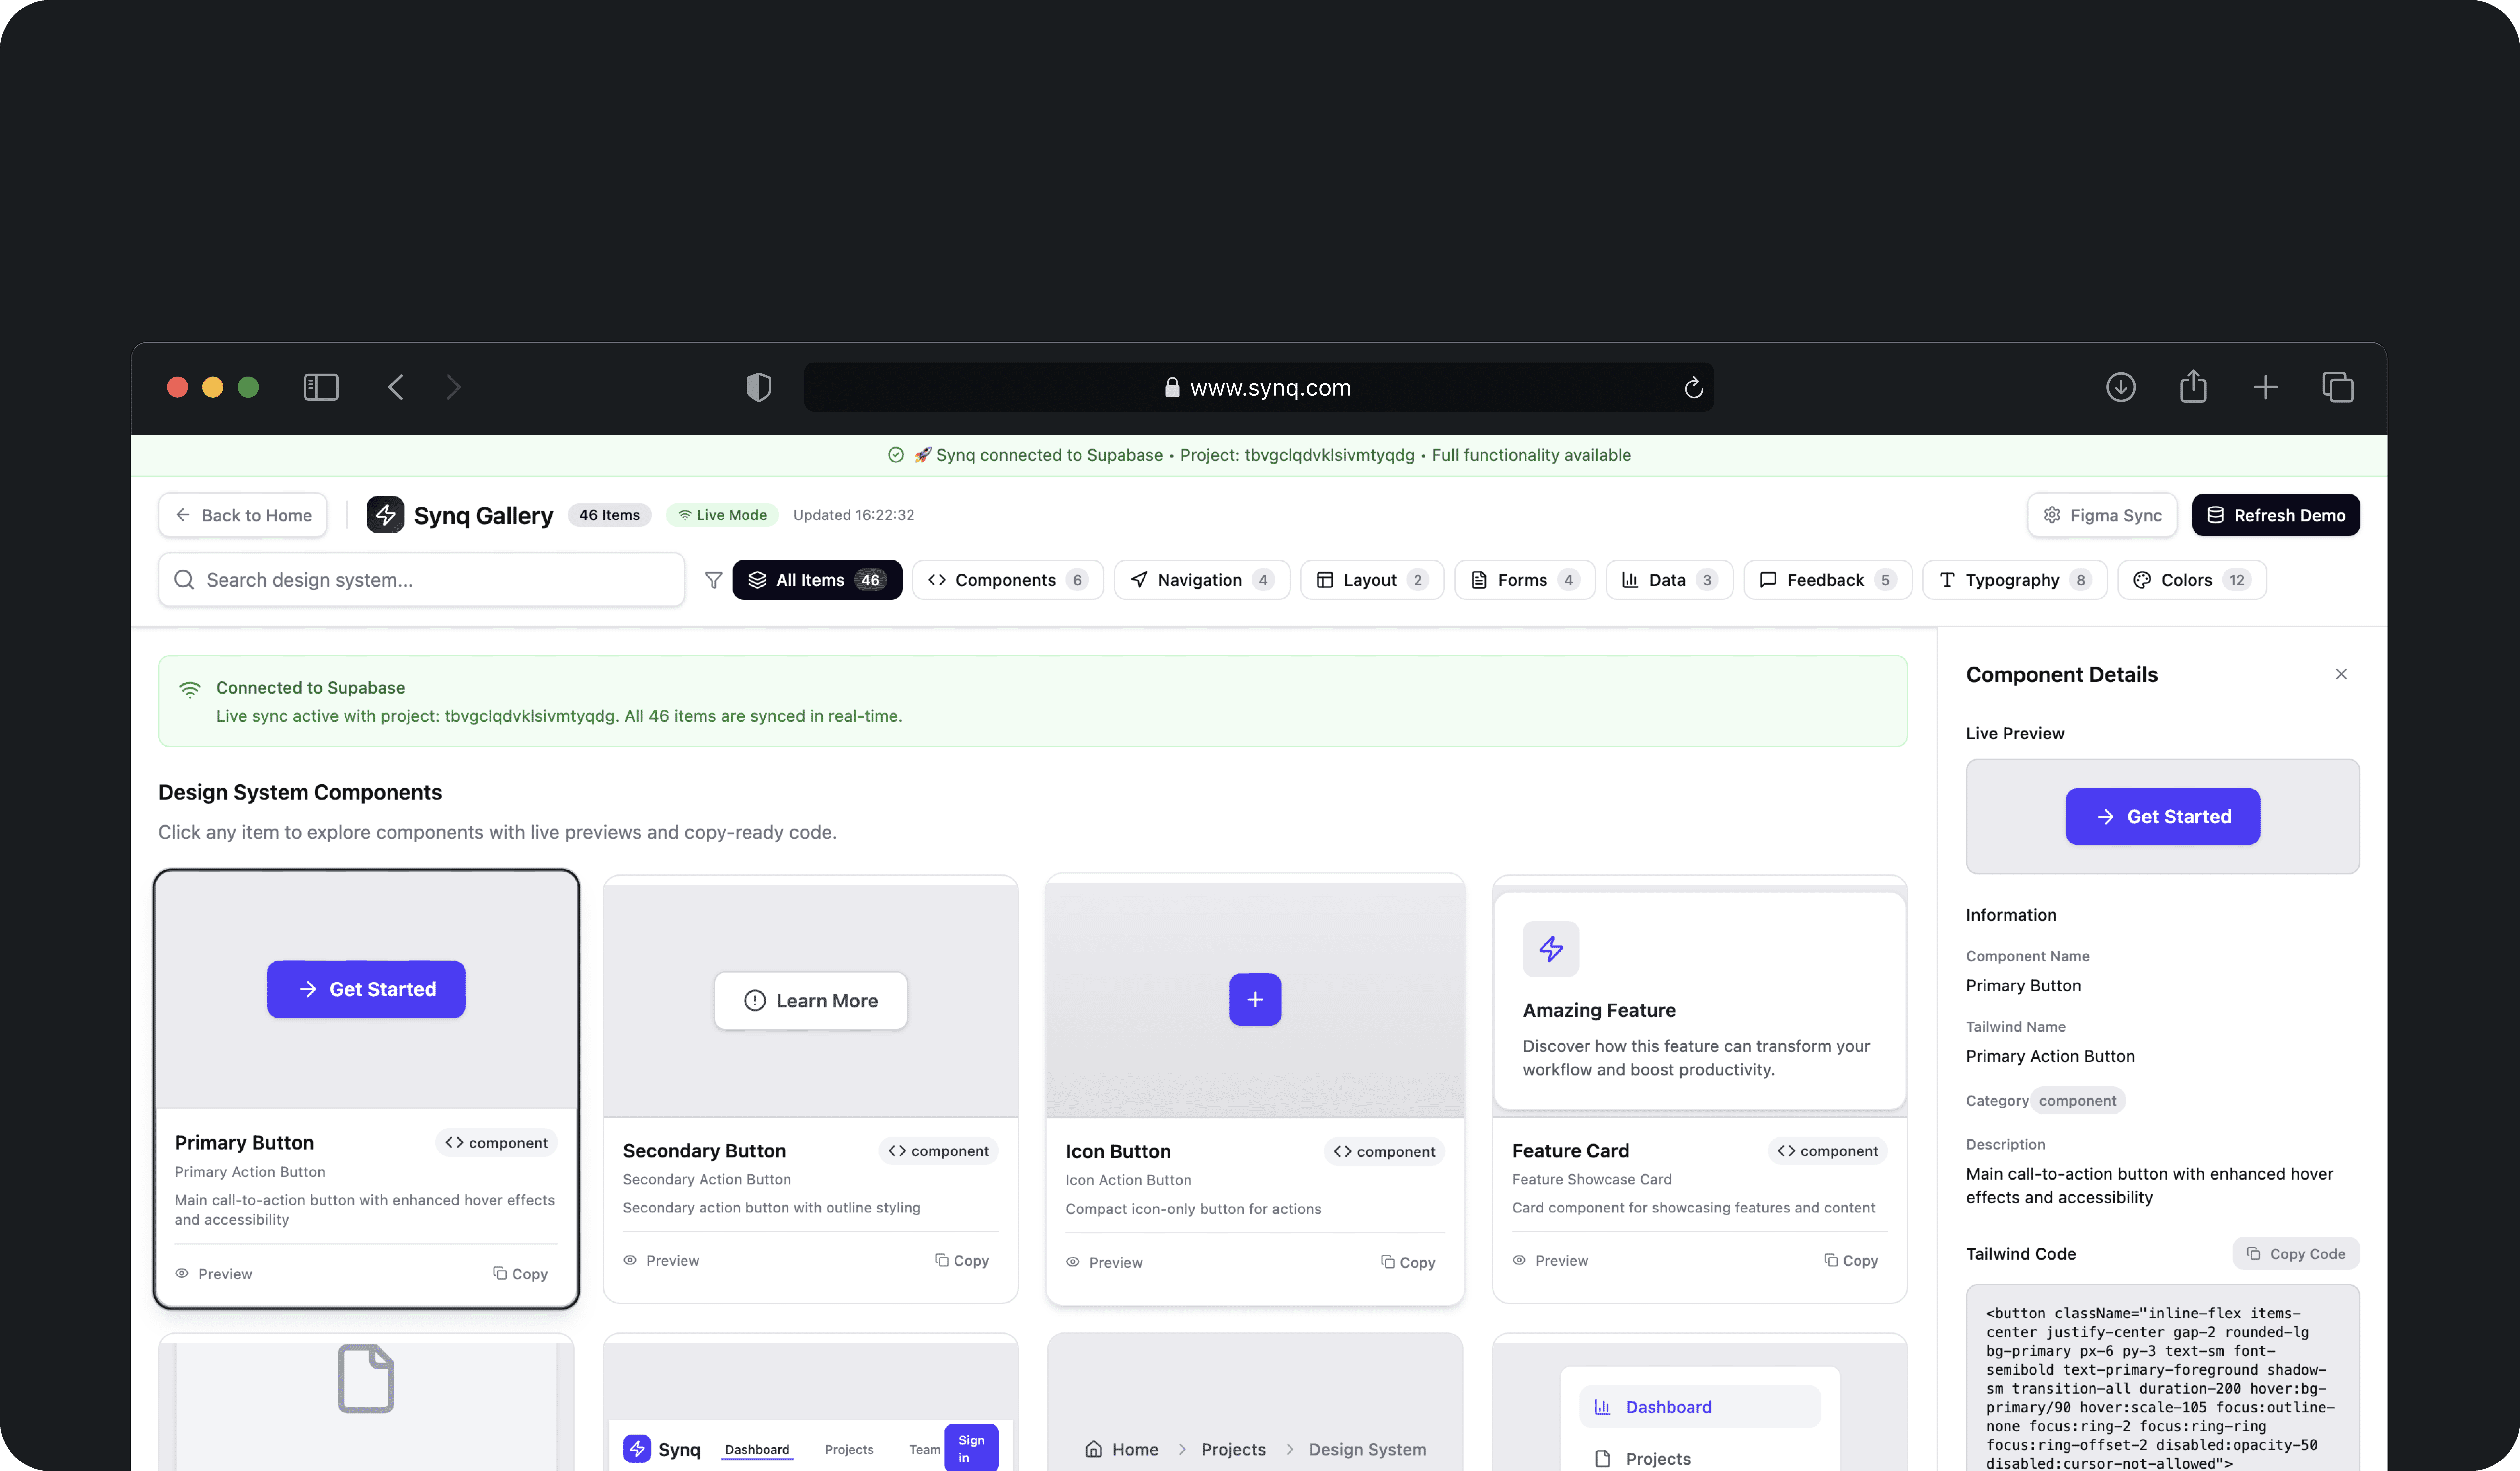Toggle the Live Mode badge
This screenshot has width=2520, height=1471.
(x=722, y=515)
